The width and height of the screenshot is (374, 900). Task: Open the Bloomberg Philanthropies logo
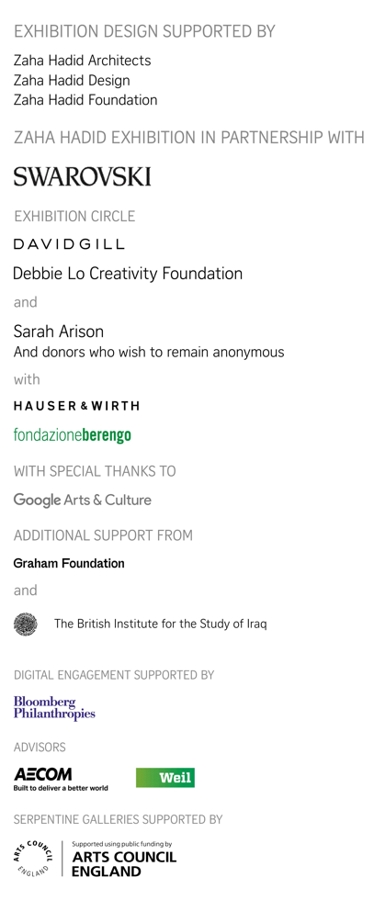(54, 708)
